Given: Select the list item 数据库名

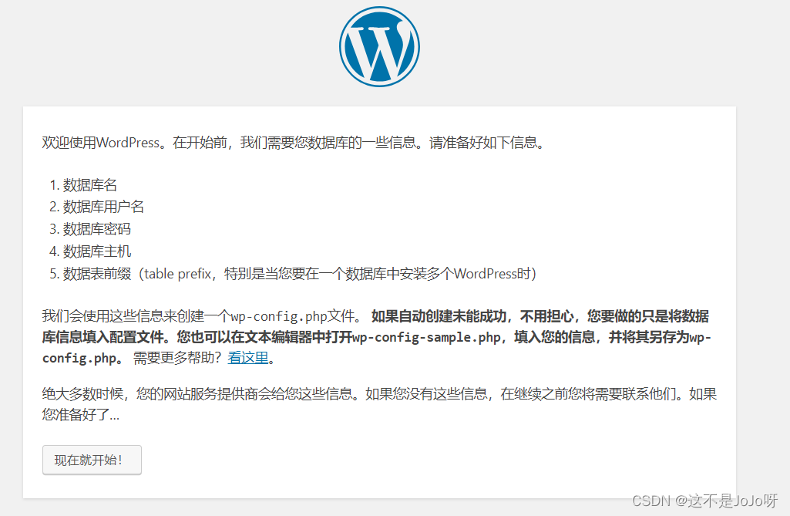Looking at the screenshot, I should (90, 185).
